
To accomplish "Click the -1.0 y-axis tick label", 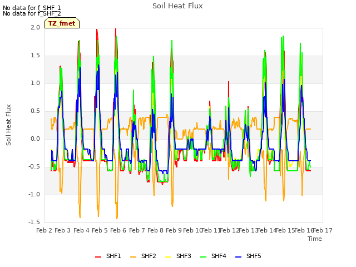I will (x=34, y=194).
